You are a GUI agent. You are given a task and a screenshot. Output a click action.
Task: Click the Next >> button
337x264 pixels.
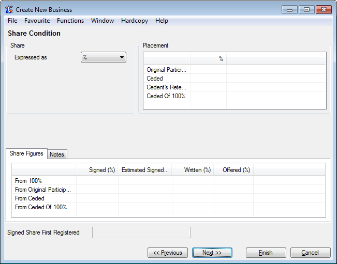click(x=212, y=253)
